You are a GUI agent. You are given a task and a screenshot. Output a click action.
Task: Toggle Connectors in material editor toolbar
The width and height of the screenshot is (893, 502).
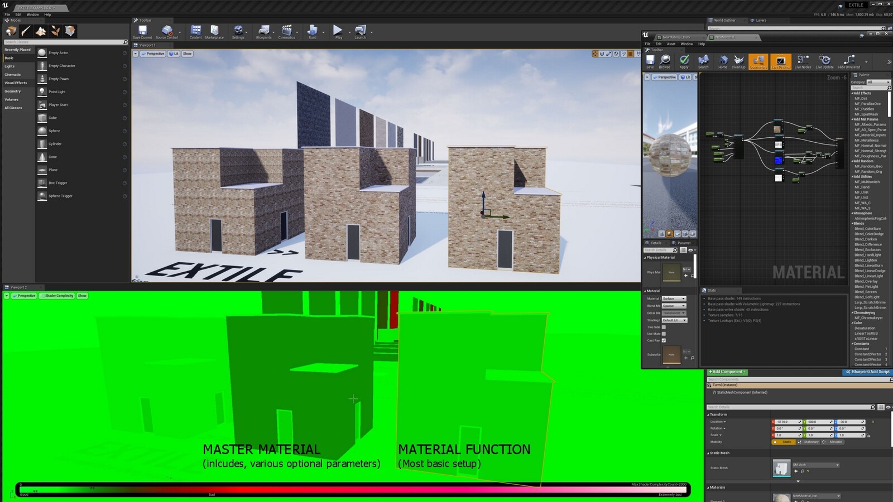click(758, 61)
